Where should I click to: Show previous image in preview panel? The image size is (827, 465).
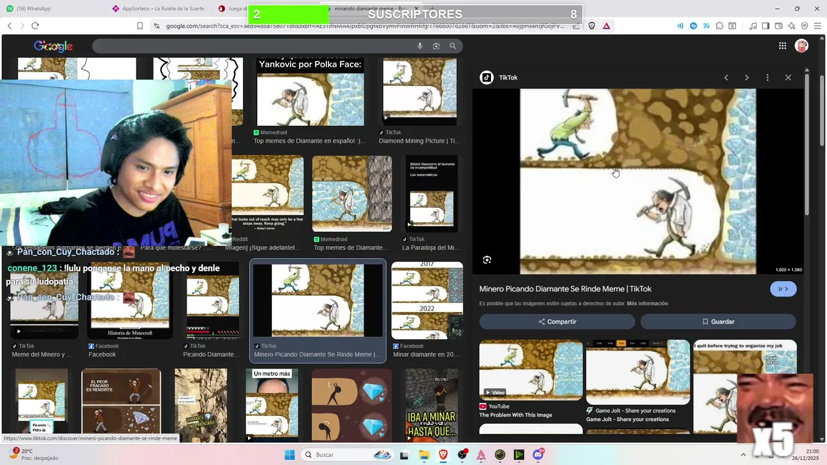pyautogui.click(x=726, y=77)
